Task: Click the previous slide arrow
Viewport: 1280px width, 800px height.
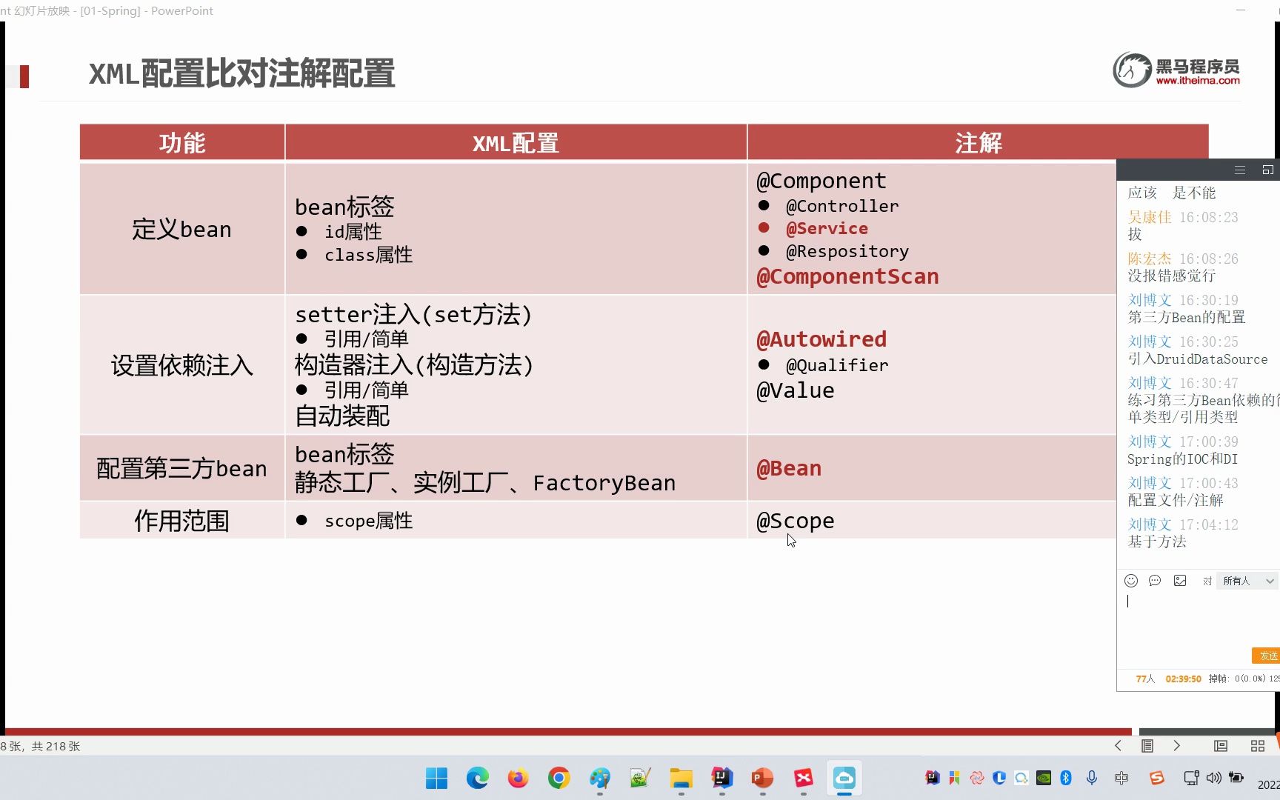Action: [x=1119, y=746]
